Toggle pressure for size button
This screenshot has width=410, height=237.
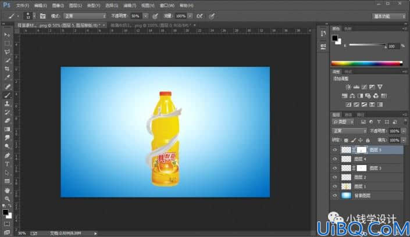tap(212, 16)
